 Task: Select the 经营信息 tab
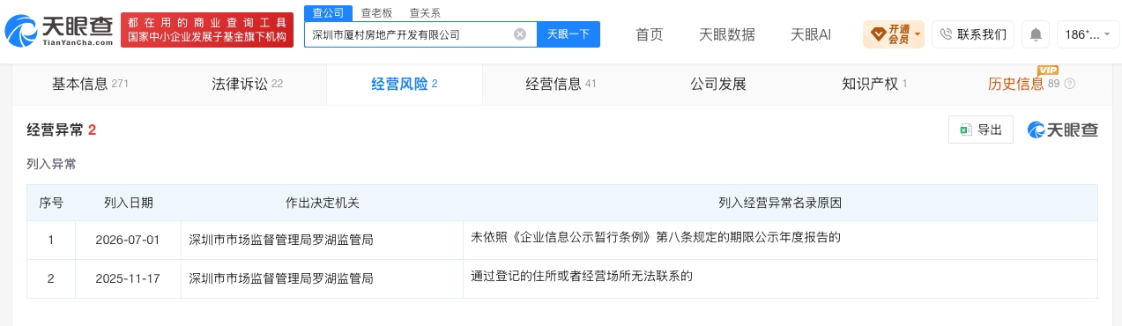tap(561, 84)
